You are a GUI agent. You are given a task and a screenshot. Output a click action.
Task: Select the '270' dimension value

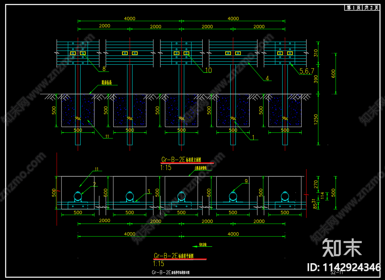click(x=316, y=184)
